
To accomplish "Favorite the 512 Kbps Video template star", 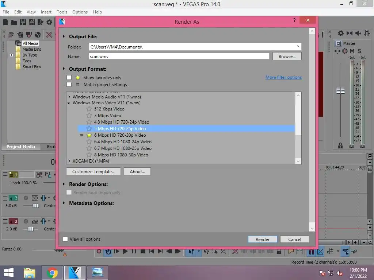I will [x=89, y=109].
